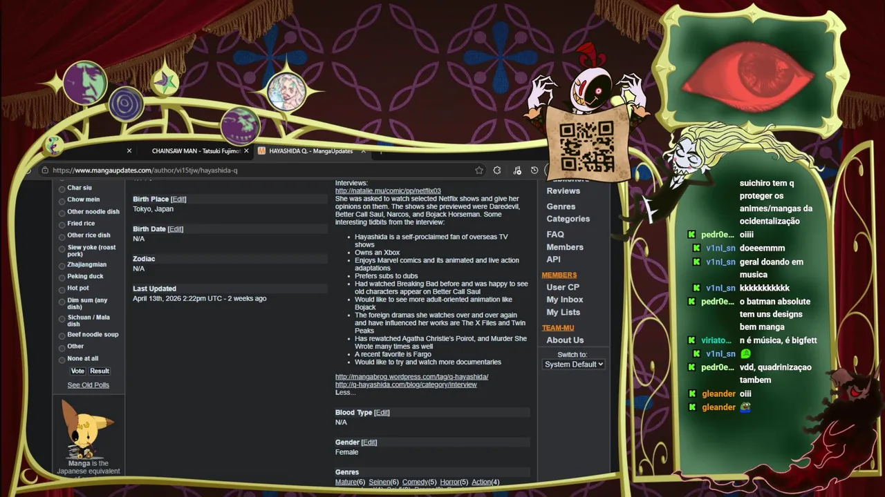Image resolution: width=885 pixels, height=497 pixels.
Task: Click the media control music note icon
Action: (x=516, y=170)
